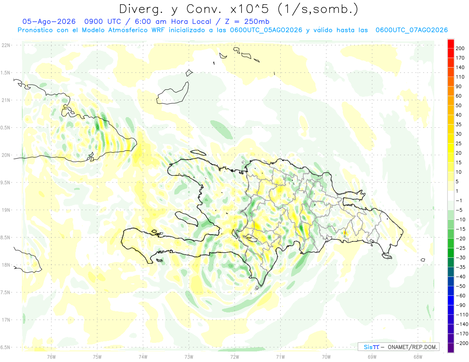Click the -90 value on the color scale
Screen dimensions: 469x362
pos(461,305)
